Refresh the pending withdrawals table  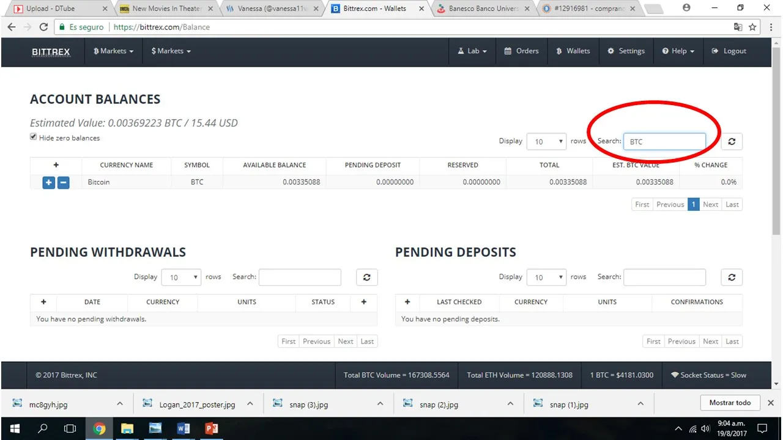pyautogui.click(x=367, y=277)
